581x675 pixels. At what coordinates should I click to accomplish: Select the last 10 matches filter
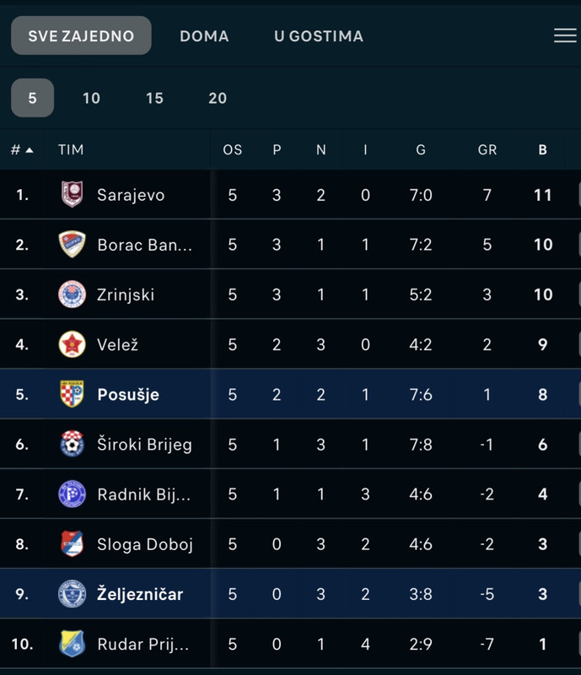91,98
